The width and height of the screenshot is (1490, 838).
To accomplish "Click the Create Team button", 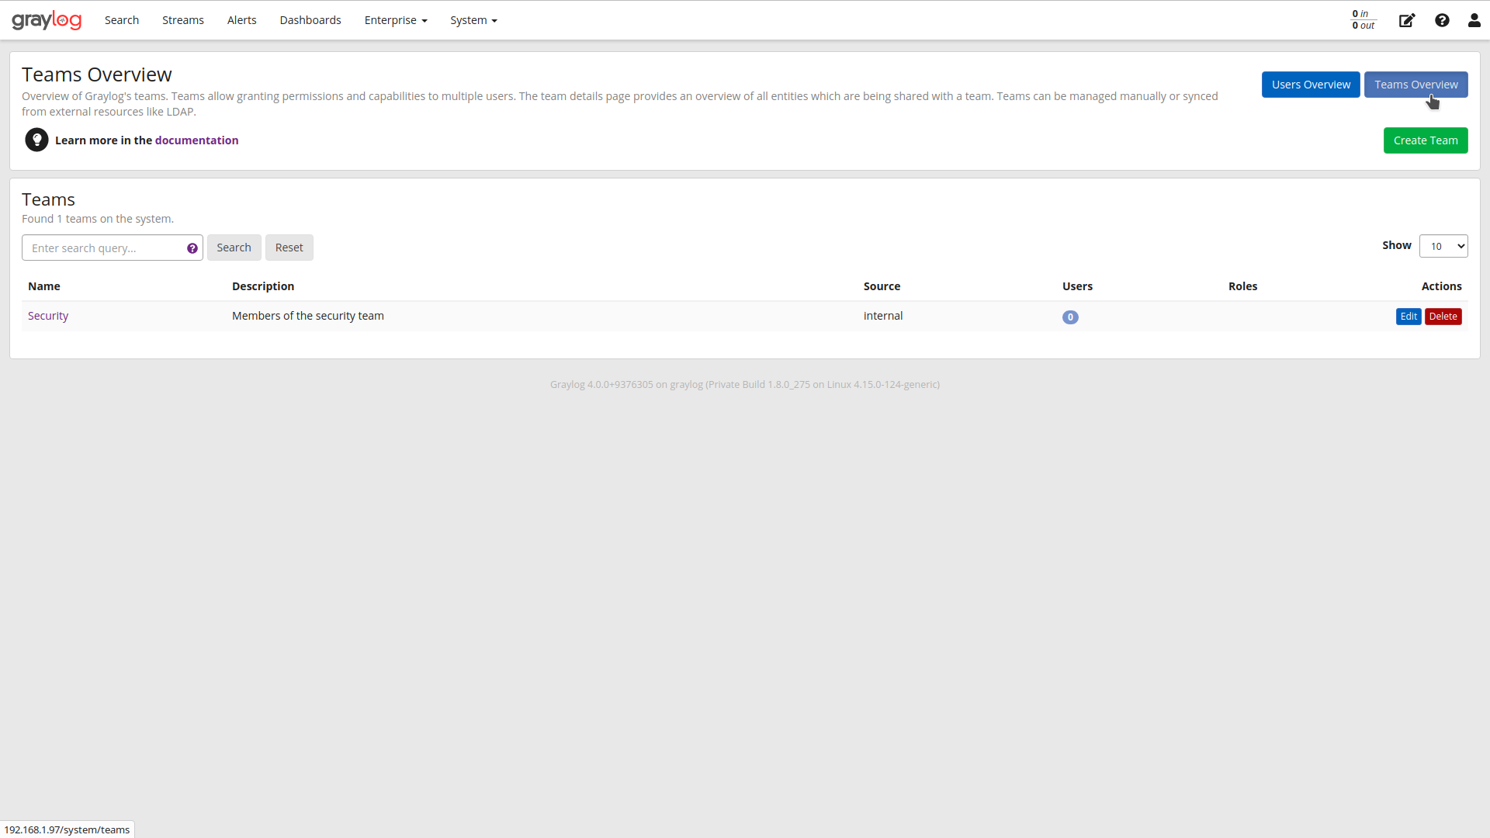I will (x=1426, y=140).
